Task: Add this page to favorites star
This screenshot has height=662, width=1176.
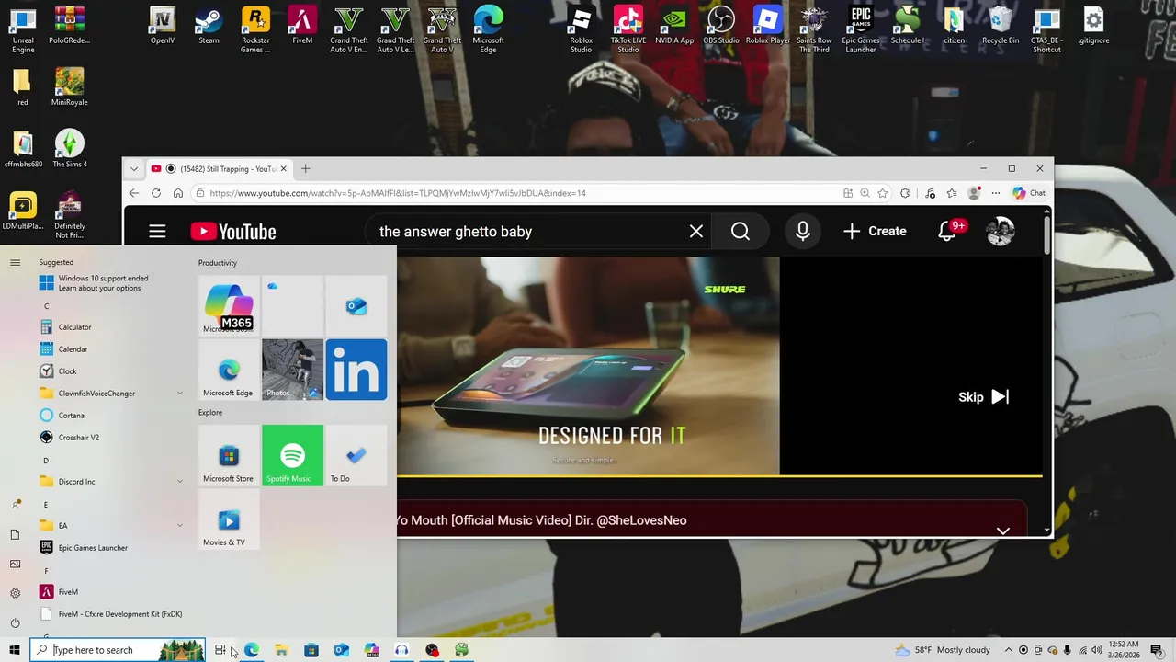Action: pyautogui.click(x=883, y=193)
